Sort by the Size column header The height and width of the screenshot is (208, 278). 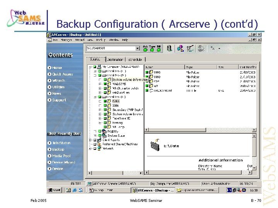click(x=228, y=67)
